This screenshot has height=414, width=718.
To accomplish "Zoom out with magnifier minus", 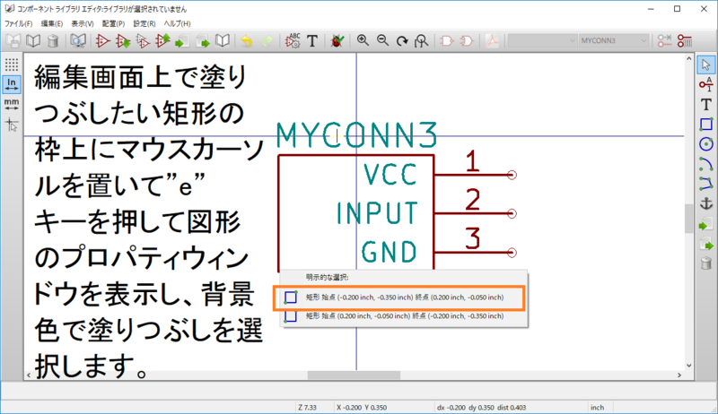I will coord(382,40).
